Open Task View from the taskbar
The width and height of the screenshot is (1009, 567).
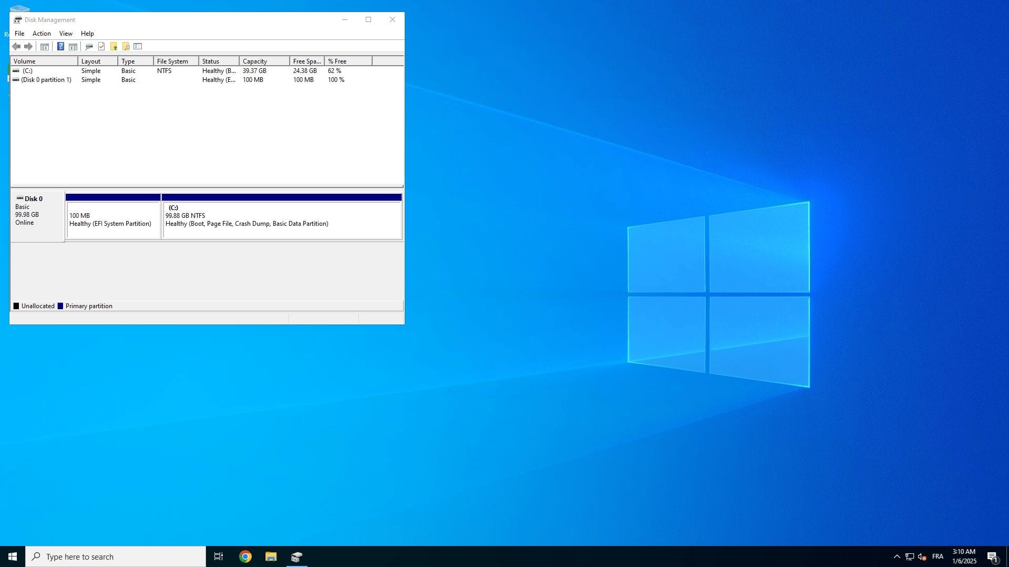219,556
